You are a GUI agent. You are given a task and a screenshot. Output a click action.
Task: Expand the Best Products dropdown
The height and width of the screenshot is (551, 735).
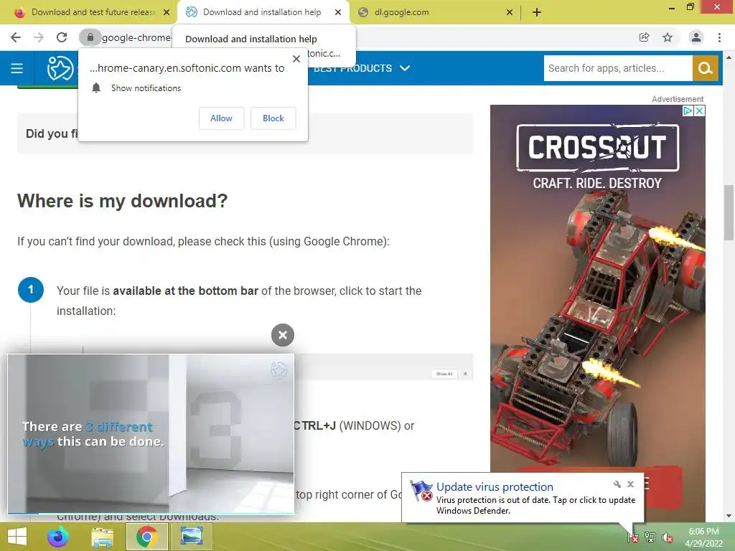[x=362, y=68]
